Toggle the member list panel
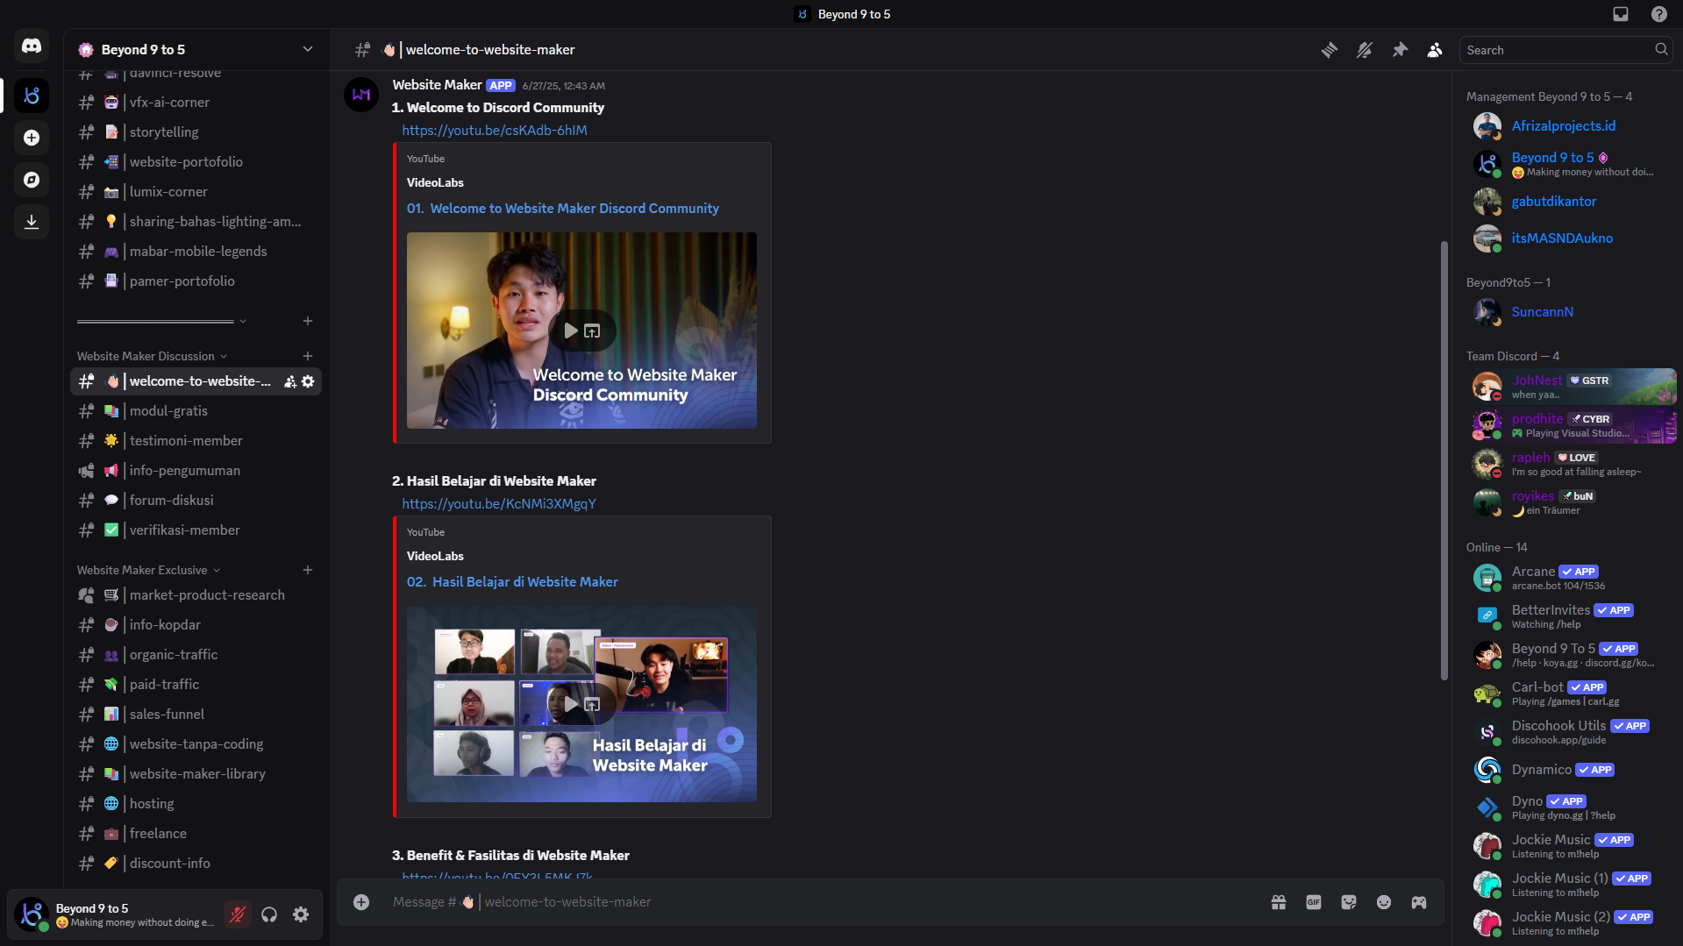The width and height of the screenshot is (1683, 946). point(1435,50)
